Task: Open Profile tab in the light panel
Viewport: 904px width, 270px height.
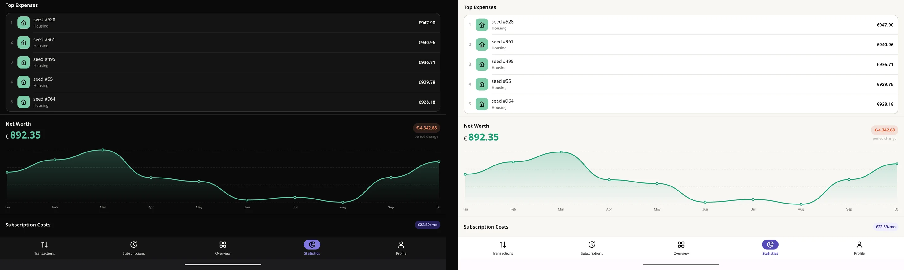Action: click(x=859, y=248)
